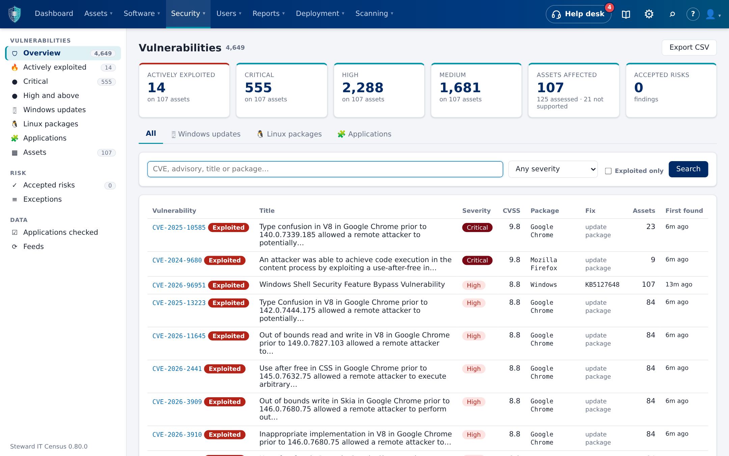Focus the CVE, advisory, title search field

325,169
